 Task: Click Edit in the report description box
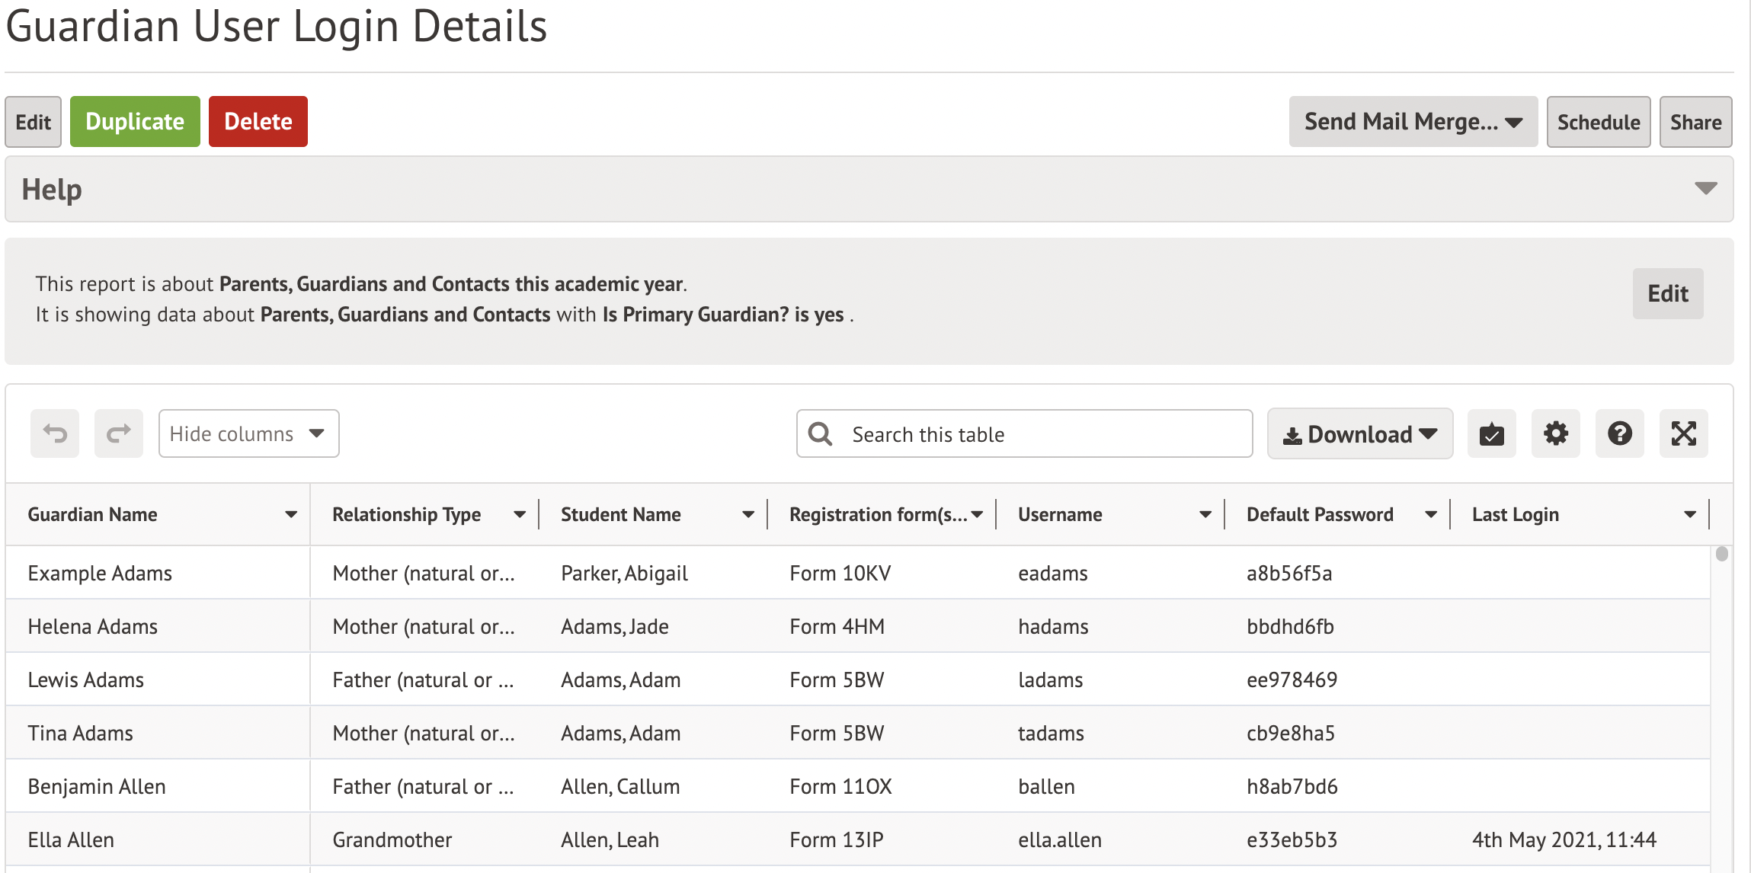click(x=1667, y=293)
